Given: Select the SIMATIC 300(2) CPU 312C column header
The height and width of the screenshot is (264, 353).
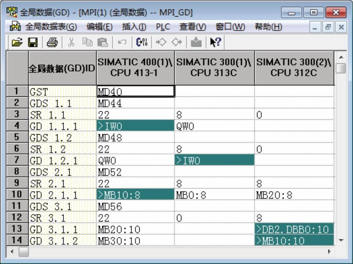Looking at the screenshot, I should (294, 68).
